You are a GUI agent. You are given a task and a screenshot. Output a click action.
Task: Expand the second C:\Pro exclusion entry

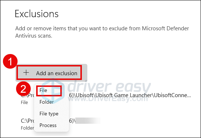click(61, 123)
